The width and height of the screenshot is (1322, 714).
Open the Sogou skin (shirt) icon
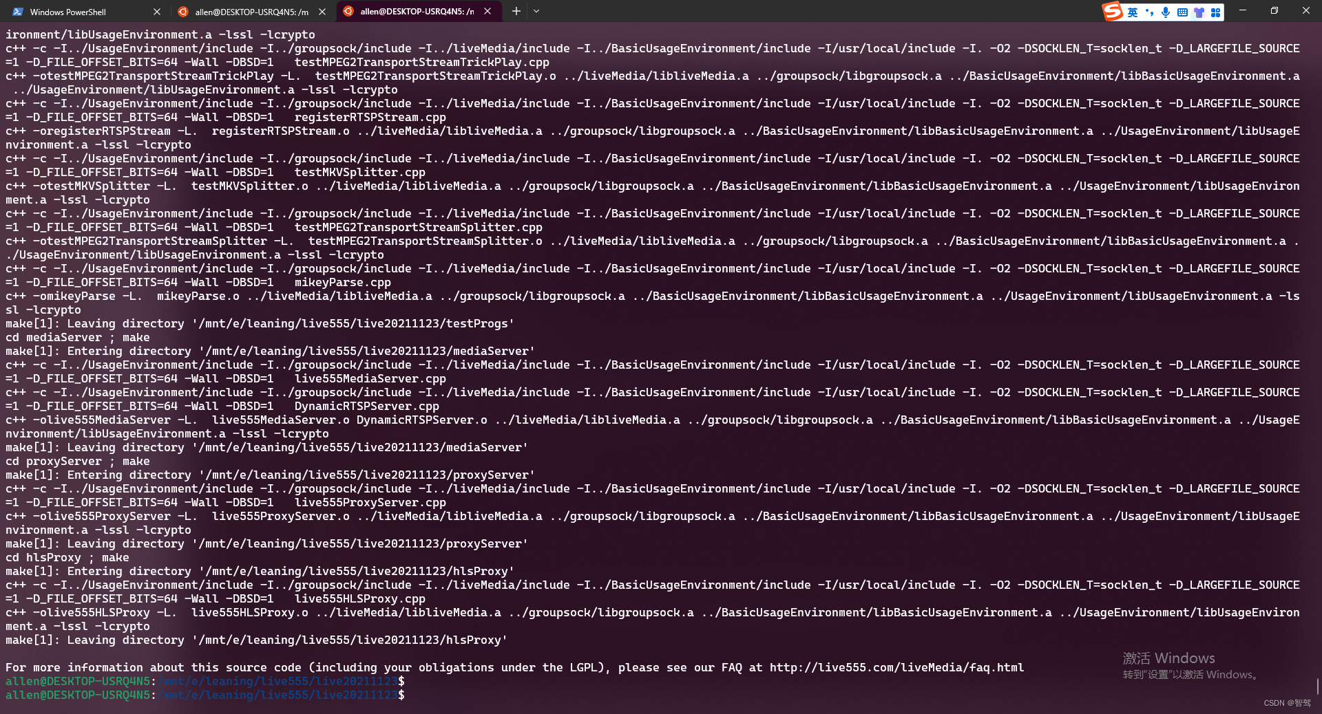point(1199,12)
